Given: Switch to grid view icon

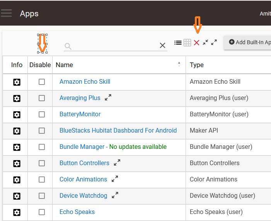Looking at the screenshot, I should [x=187, y=43].
